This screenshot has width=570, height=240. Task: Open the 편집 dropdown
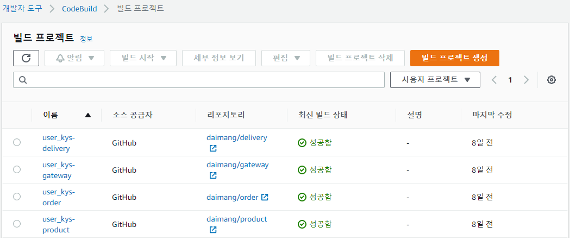coord(286,58)
